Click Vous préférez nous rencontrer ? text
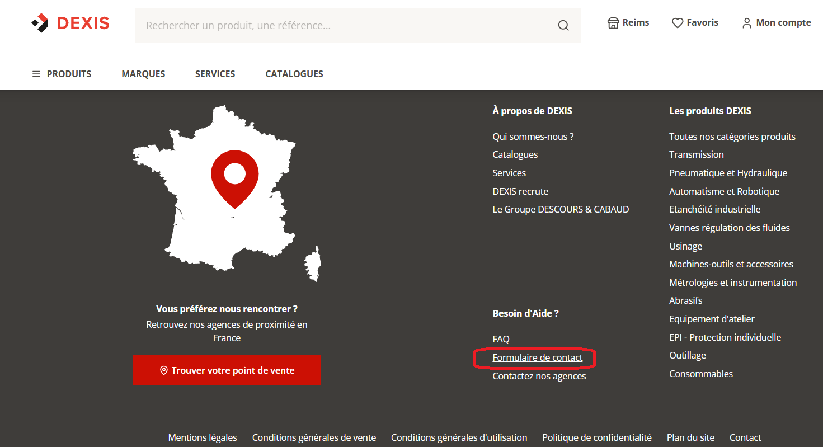This screenshot has height=447, width=823. pos(227,309)
